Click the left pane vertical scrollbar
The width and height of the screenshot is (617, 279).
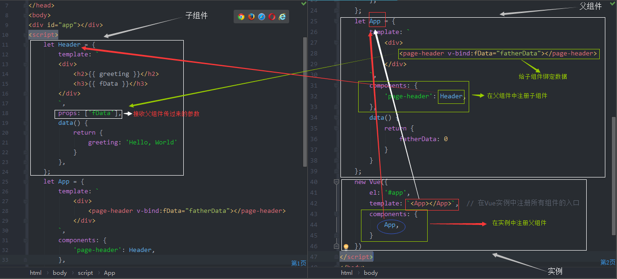coord(305,102)
